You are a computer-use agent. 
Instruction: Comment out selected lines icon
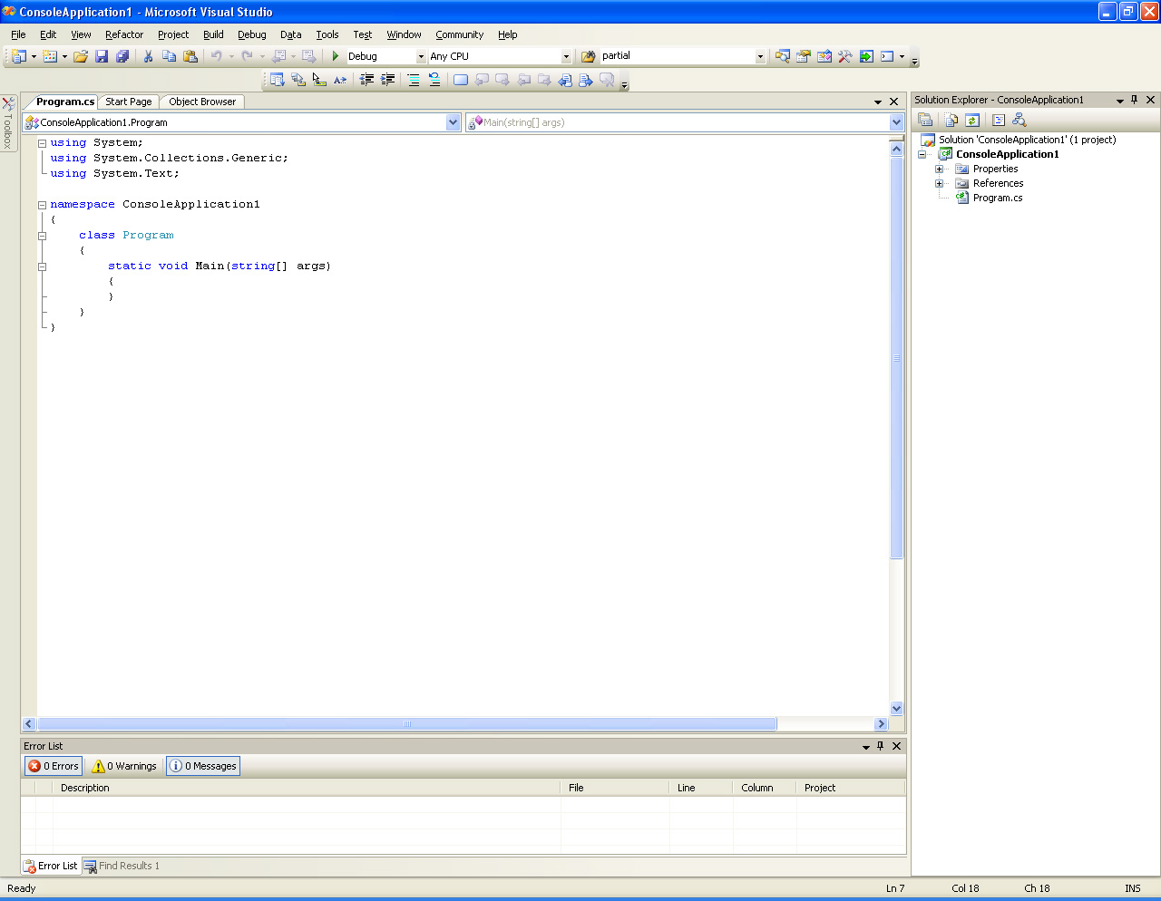(414, 80)
